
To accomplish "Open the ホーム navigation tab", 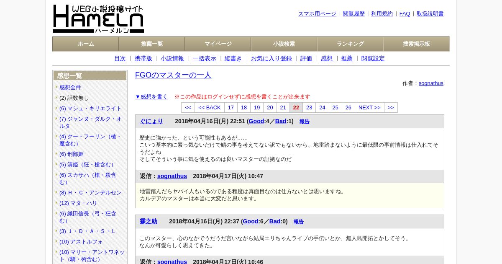I will click(x=86, y=44).
